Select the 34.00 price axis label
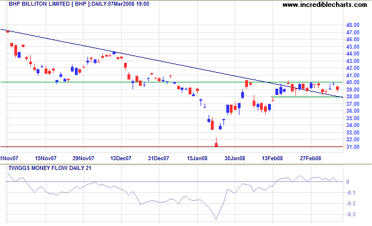The width and height of the screenshot is (372, 226). click(353, 125)
